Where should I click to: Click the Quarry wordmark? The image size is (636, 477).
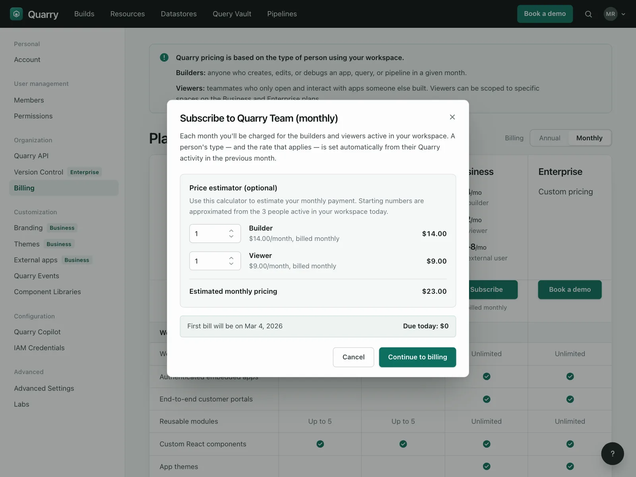click(x=43, y=15)
